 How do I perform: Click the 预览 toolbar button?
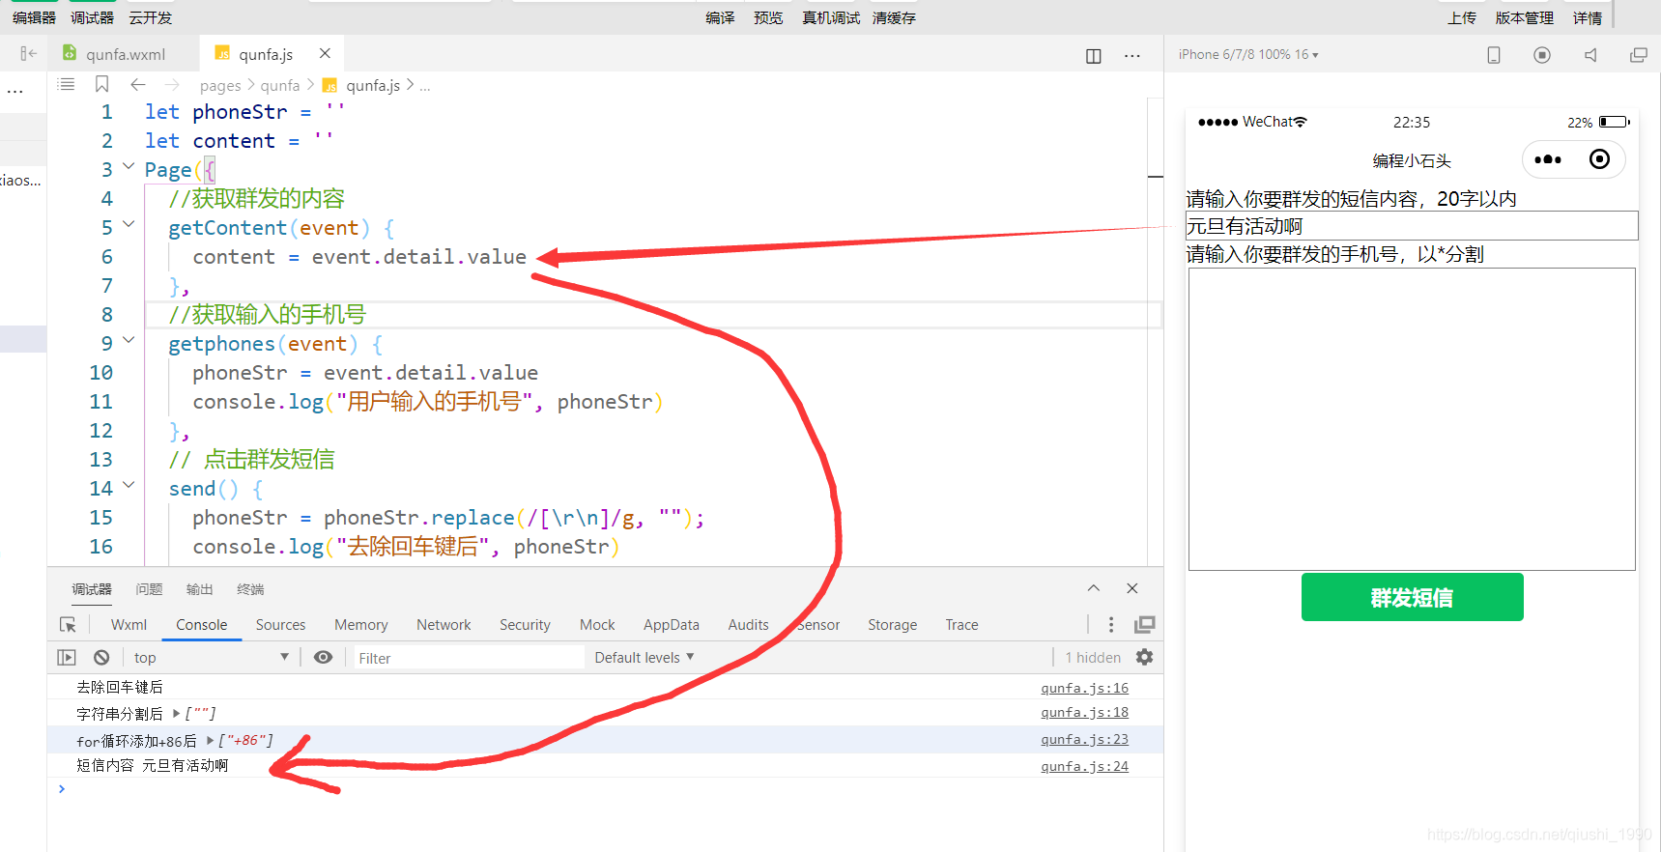click(x=768, y=17)
